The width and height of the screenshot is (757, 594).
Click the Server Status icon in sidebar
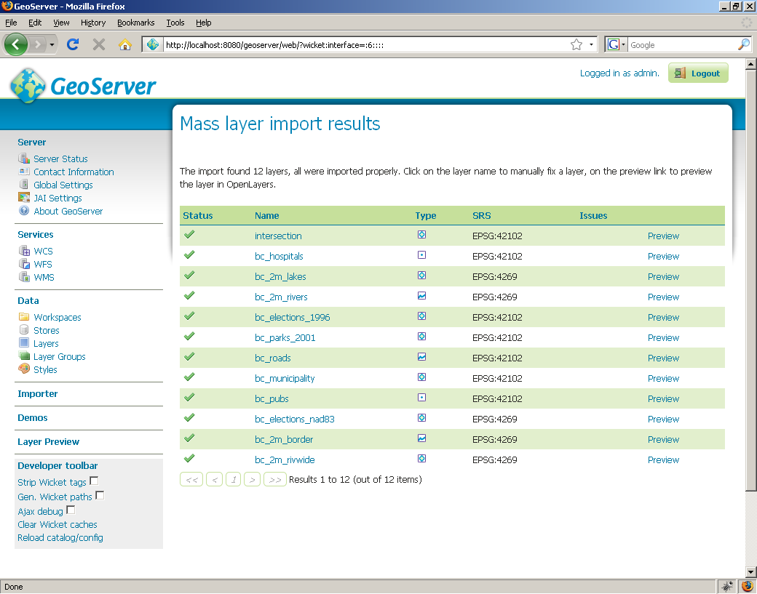[24, 158]
